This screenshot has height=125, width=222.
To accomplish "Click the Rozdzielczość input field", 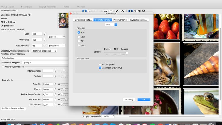I will pyautogui.click(x=37, y=46).
